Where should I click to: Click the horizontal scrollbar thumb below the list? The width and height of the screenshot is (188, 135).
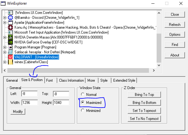point(78,70)
